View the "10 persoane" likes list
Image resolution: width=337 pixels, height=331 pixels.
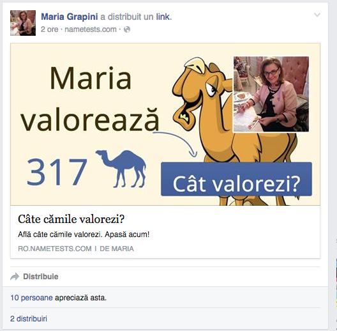(x=31, y=298)
